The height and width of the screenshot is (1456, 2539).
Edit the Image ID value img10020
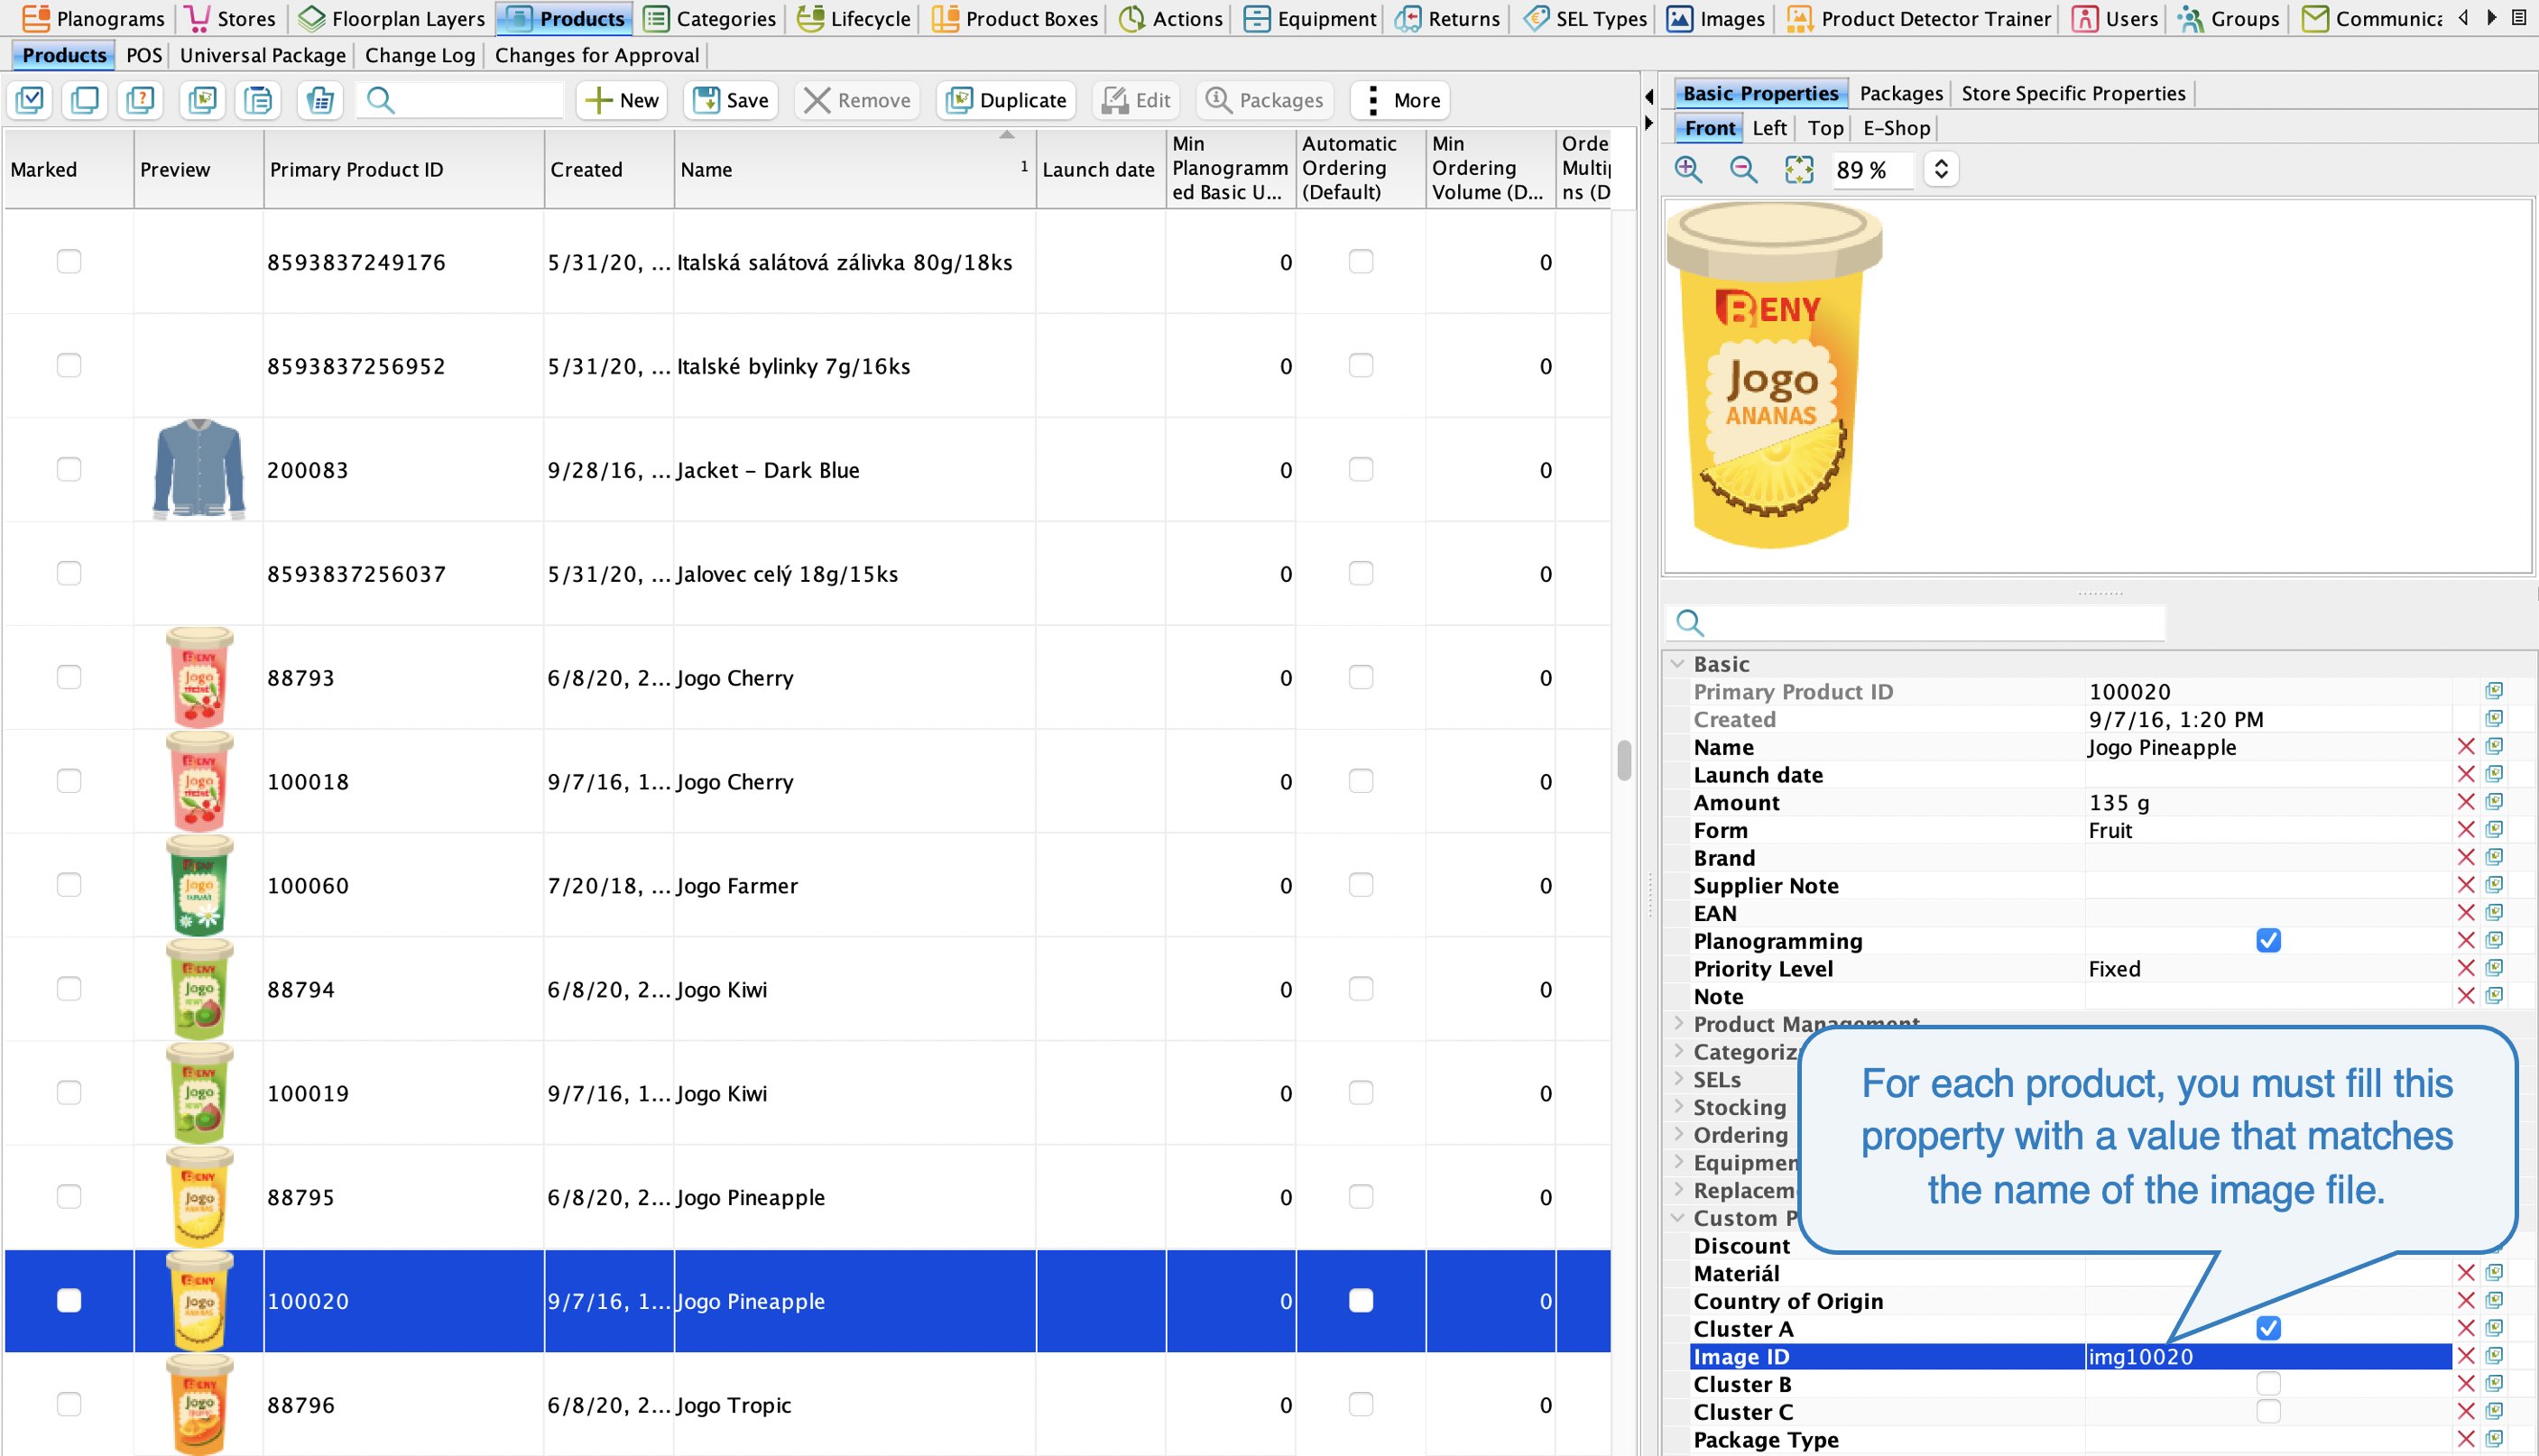tap(2267, 1356)
